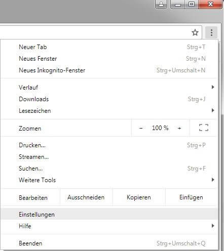The width and height of the screenshot is (224, 251).
Task: Click the Kopieren button
Action: 139,197
